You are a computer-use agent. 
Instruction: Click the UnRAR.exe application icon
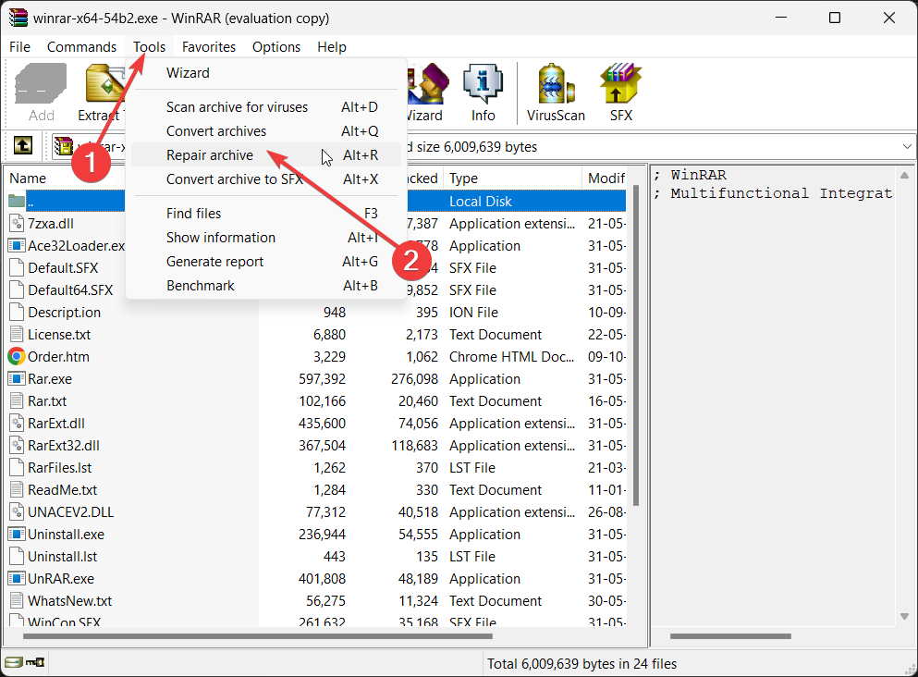pos(17,579)
